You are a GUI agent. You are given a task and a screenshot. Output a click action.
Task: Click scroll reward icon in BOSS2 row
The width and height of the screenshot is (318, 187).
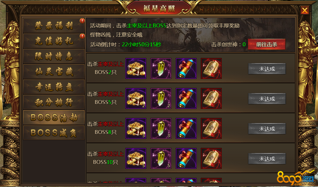pyautogui.click(x=186, y=68)
